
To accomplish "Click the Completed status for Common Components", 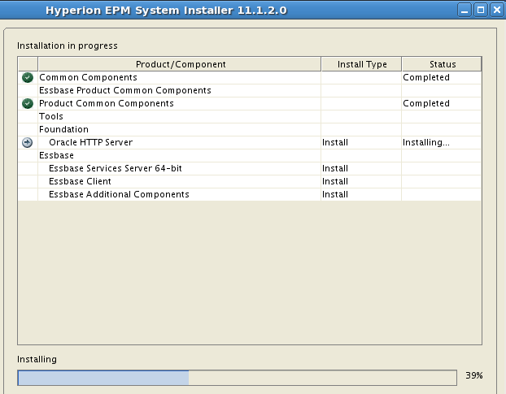I will point(426,78).
